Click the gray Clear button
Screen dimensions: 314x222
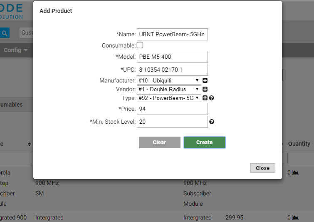point(160,142)
